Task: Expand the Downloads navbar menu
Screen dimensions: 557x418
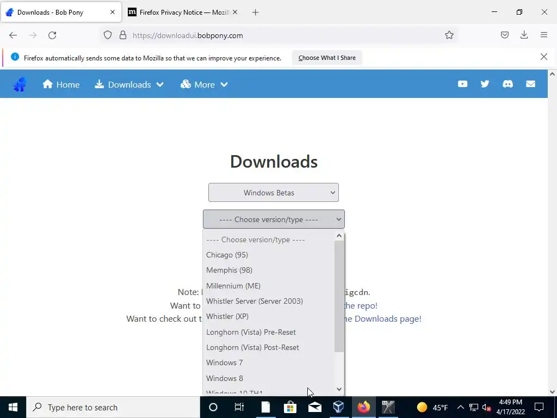Action: 129,84
